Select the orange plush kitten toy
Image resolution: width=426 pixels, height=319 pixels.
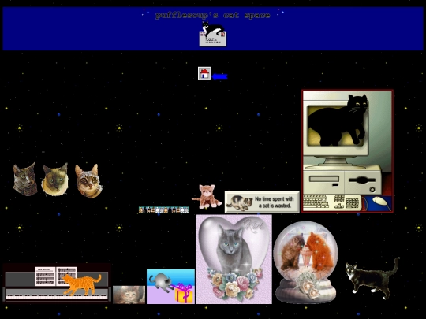pos(207,196)
